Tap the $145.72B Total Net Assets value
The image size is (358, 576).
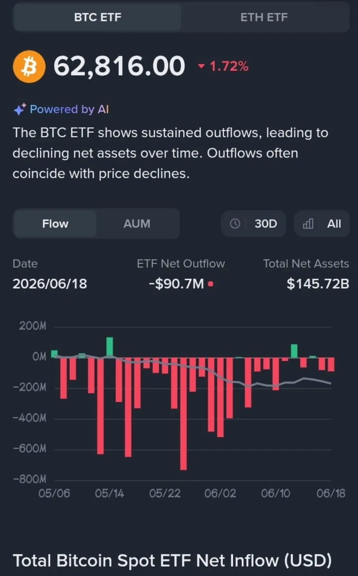tap(318, 284)
